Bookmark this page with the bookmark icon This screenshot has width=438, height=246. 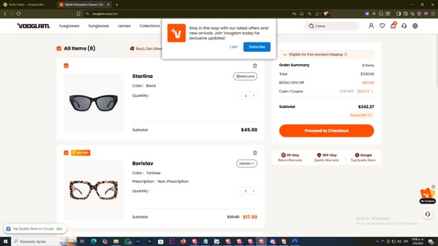(79, 14)
